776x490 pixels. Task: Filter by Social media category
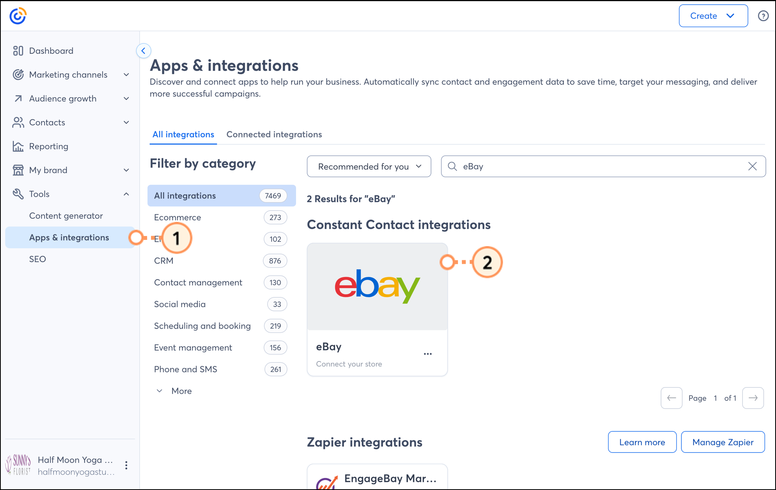[x=221, y=304]
